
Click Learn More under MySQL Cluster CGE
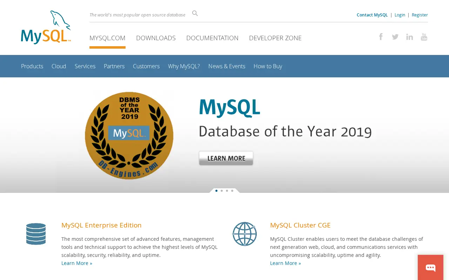tap(286, 263)
